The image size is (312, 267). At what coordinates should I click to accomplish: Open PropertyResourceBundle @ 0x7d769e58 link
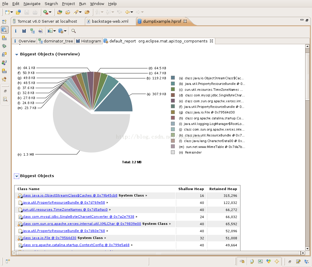point(64,202)
